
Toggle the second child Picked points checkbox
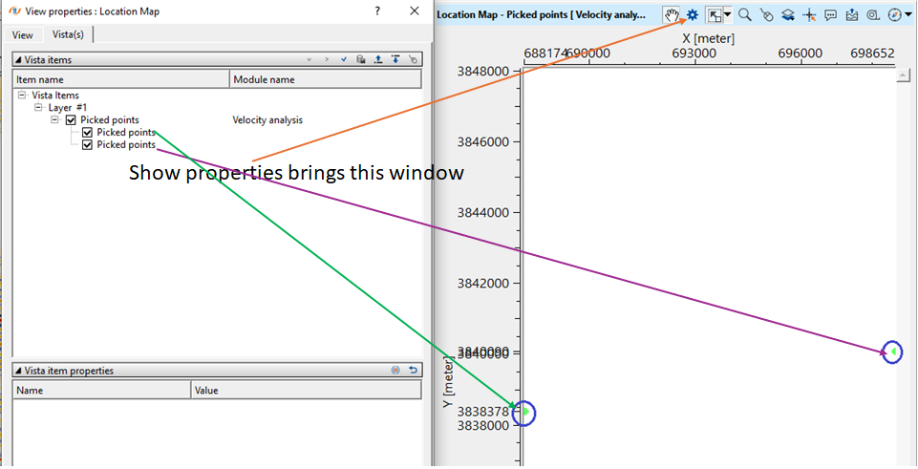(x=88, y=145)
